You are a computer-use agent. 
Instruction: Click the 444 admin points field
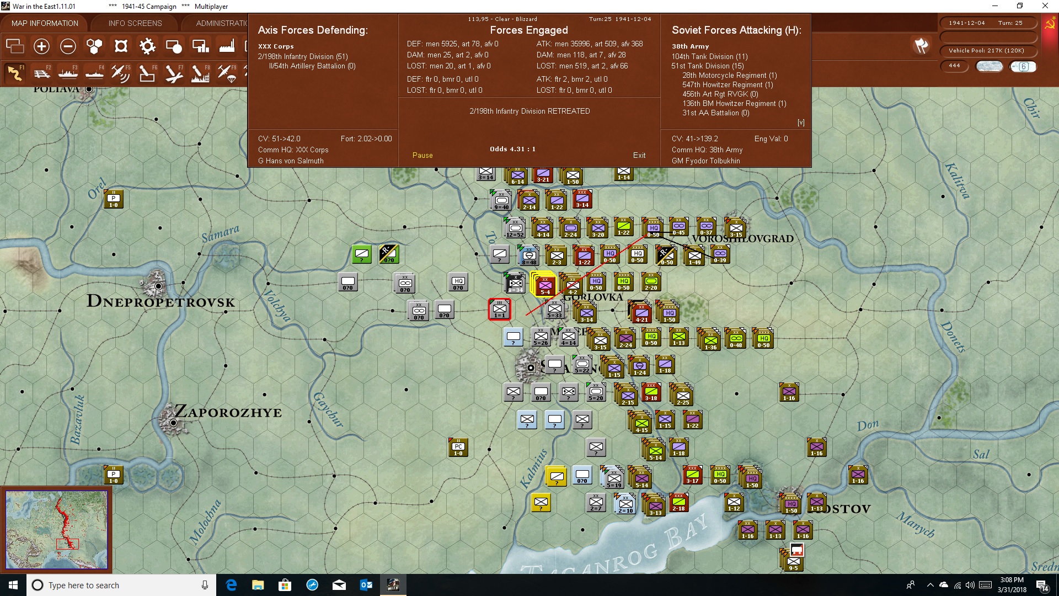point(954,66)
